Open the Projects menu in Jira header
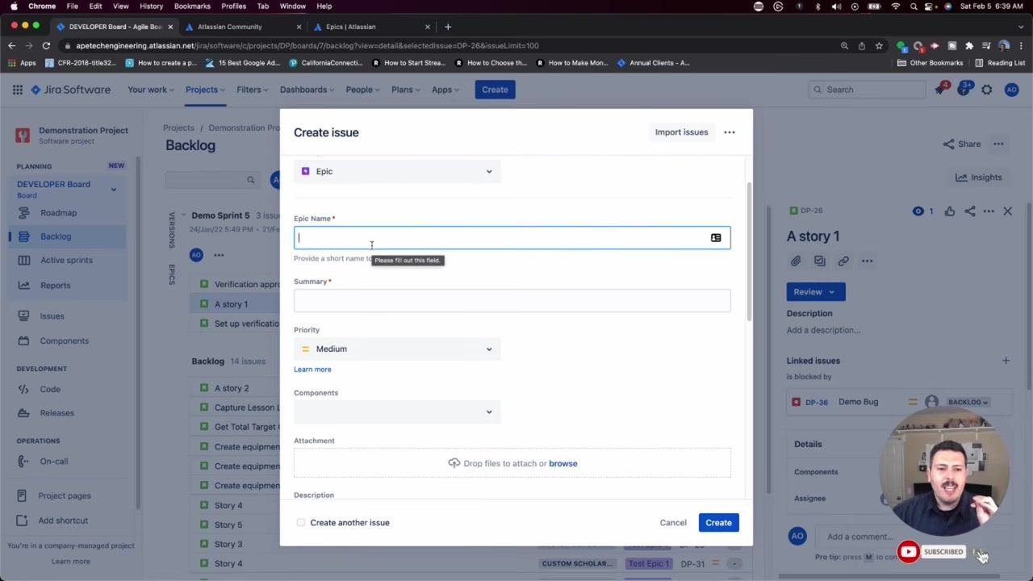This screenshot has width=1033, height=581. [x=206, y=90]
